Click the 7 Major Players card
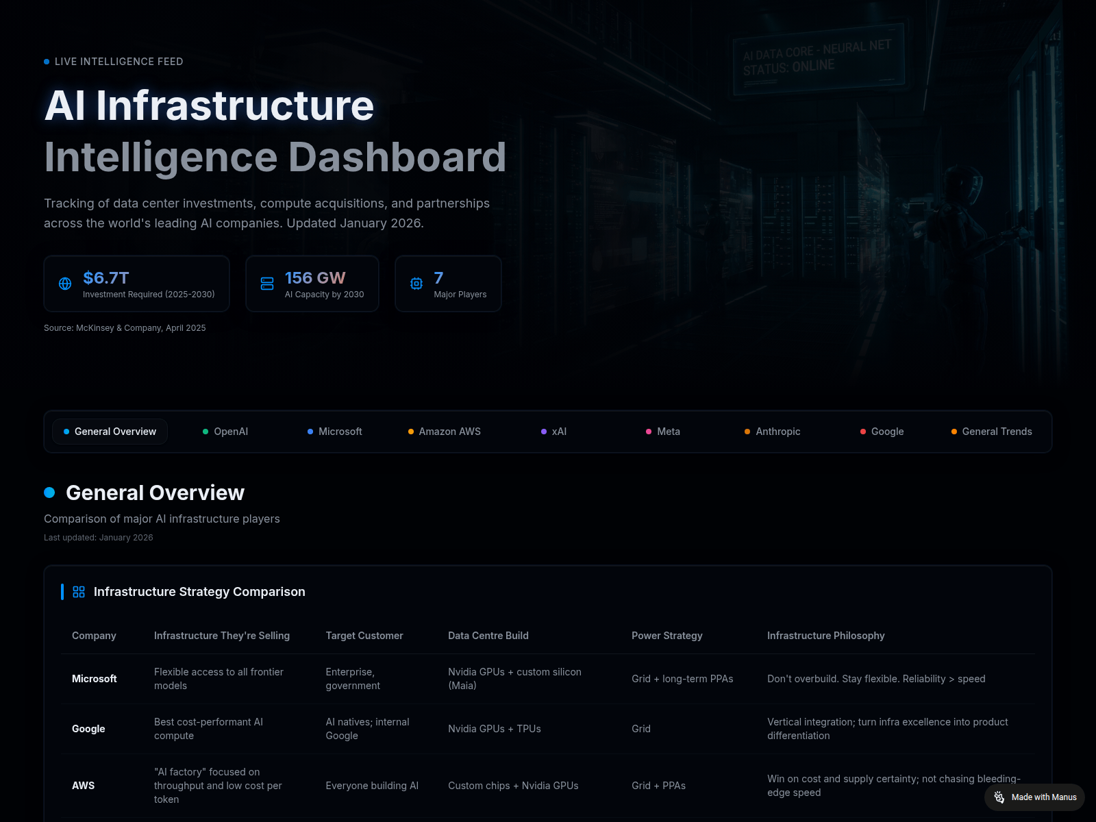 pos(448,284)
